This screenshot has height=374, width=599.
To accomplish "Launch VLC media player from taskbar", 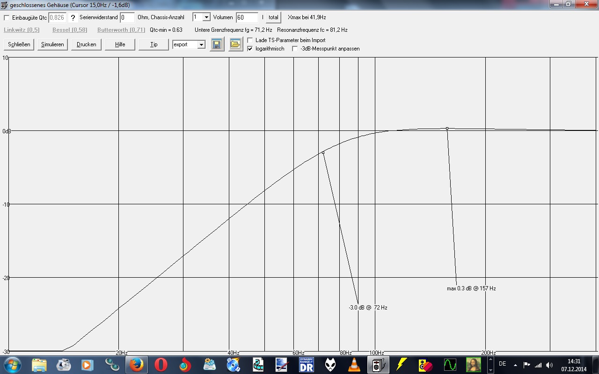I will pos(355,365).
